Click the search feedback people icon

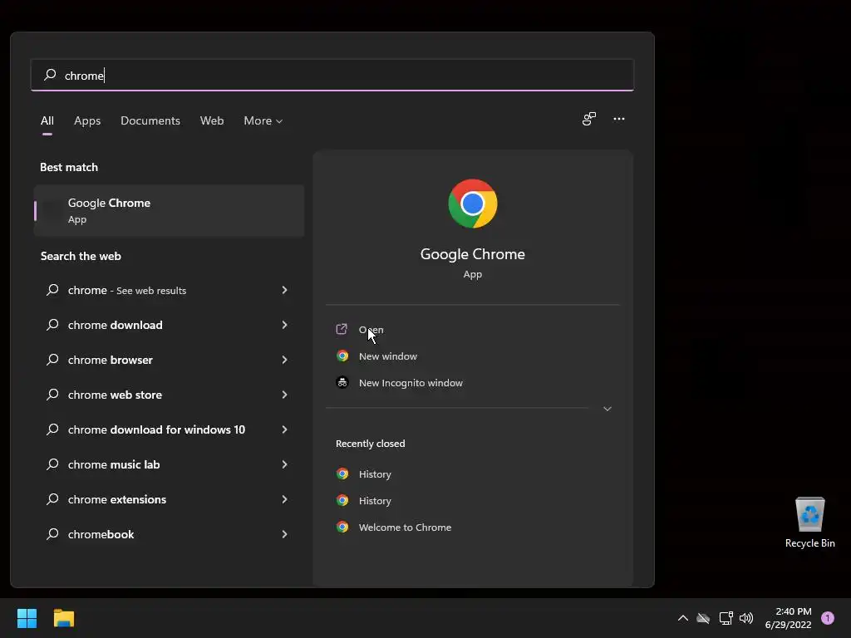pos(589,119)
